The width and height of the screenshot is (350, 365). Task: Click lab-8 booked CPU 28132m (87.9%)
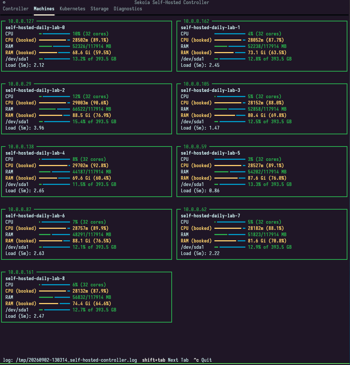tap(90, 291)
